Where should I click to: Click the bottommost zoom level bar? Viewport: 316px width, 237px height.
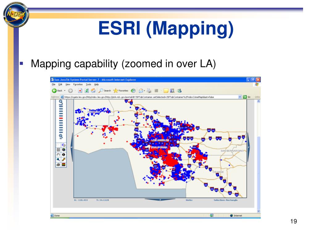[x=61, y=132]
